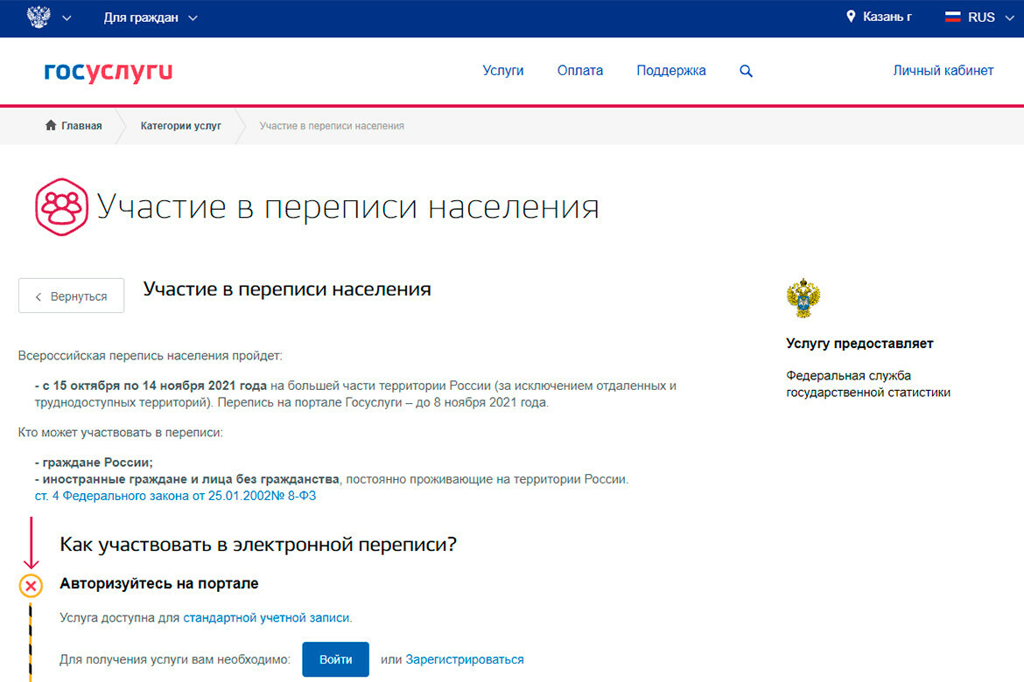Go to the Госуслуги logo homepage
This screenshot has width=1024, height=682.
108,71
